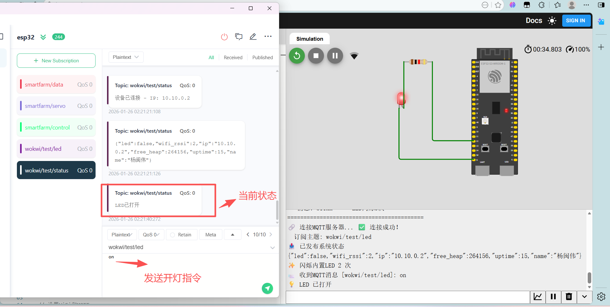Pause the running simulation

[x=335, y=56]
